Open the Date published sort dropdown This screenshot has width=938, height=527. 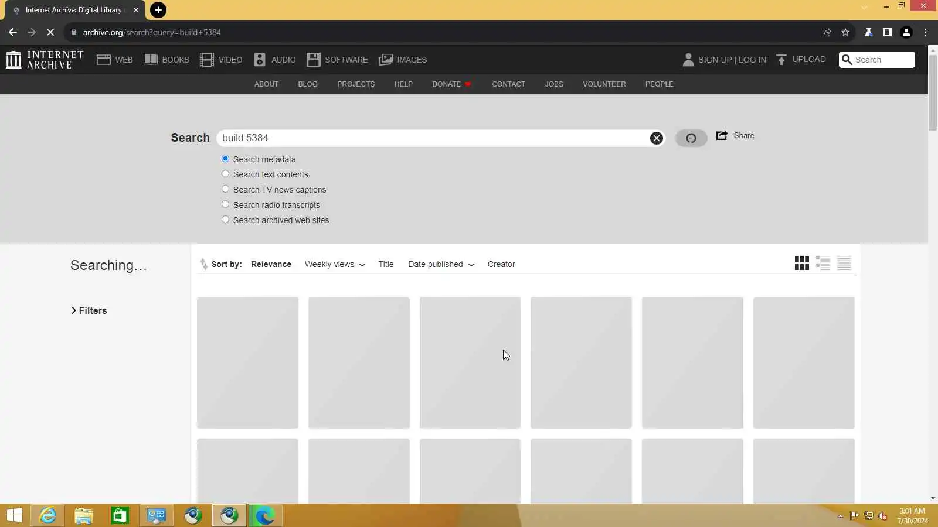coord(441,264)
